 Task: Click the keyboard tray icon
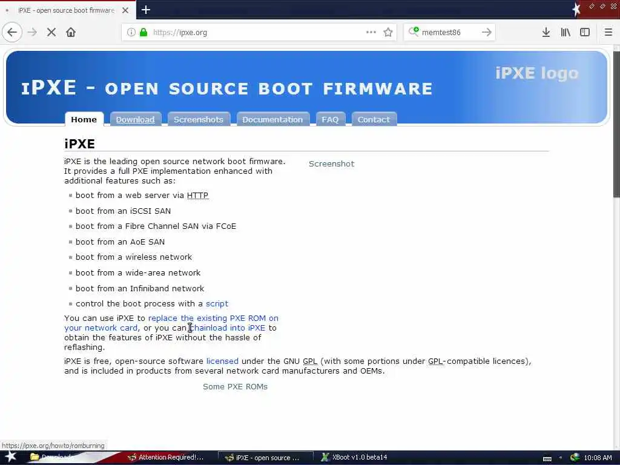[547, 459]
